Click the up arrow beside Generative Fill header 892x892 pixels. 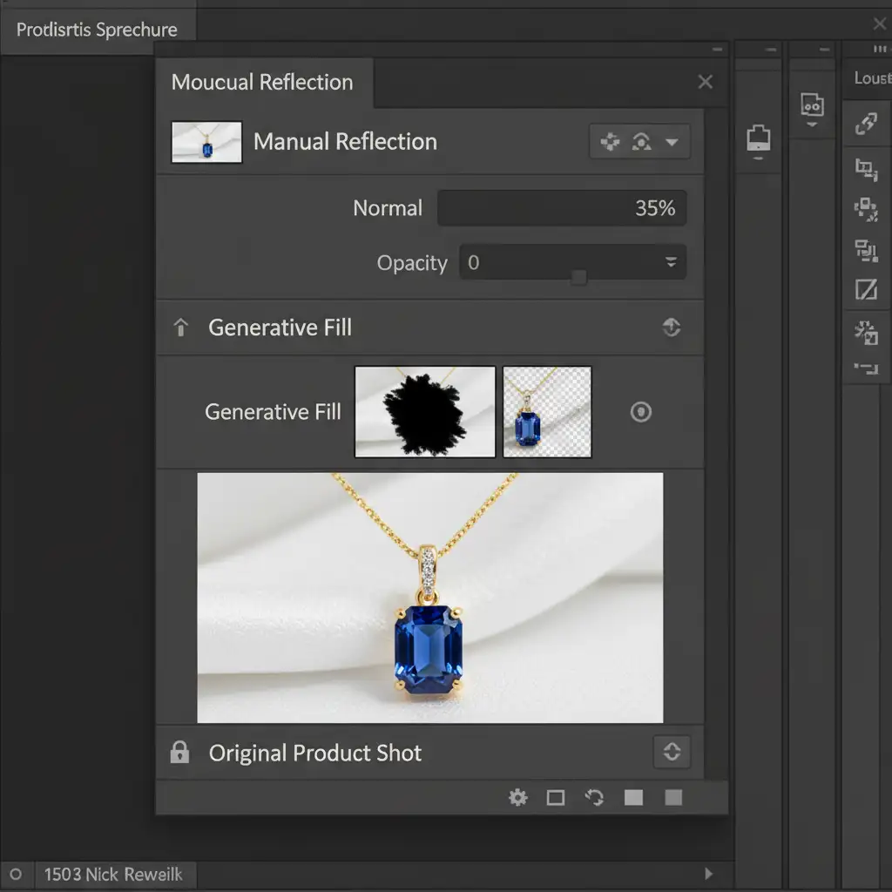pyautogui.click(x=181, y=328)
